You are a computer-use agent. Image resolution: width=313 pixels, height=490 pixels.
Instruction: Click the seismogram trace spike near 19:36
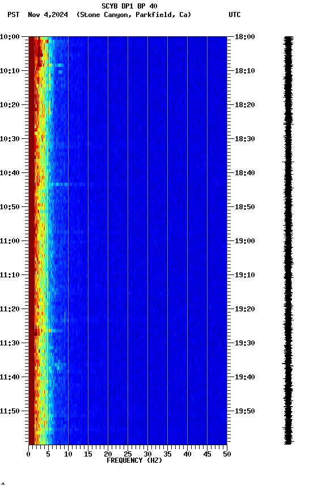(288, 364)
